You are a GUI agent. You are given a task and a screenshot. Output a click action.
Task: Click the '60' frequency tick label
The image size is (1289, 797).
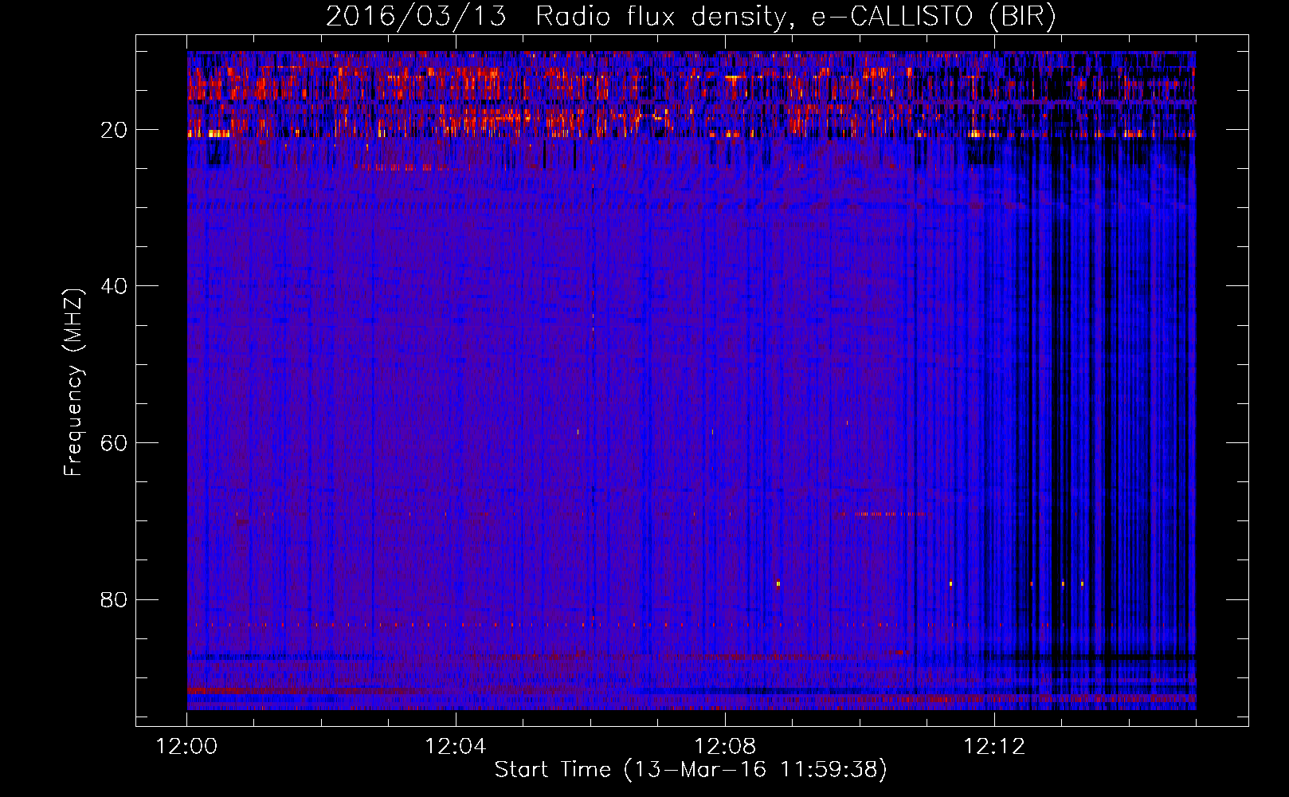pyautogui.click(x=114, y=443)
